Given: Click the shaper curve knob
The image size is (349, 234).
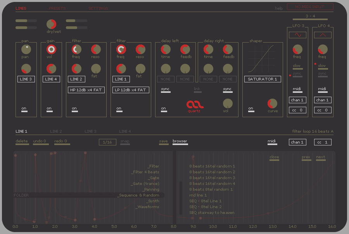Looking at the screenshot, I should [x=272, y=103].
